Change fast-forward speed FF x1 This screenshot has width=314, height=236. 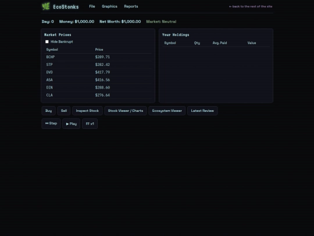coord(90,124)
